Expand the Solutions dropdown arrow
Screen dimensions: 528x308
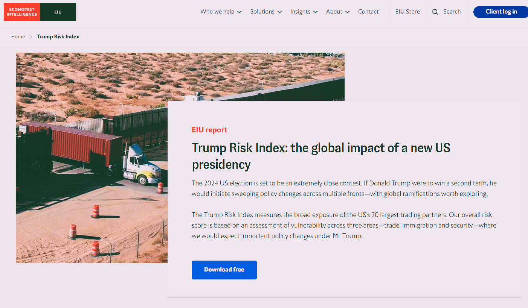pyautogui.click(x=280, y=12)
